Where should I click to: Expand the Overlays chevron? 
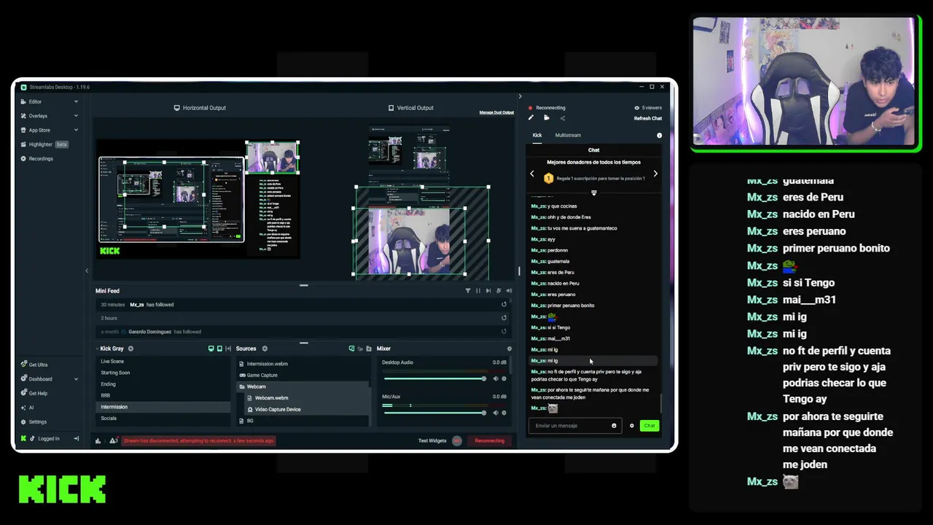(76, 116)
